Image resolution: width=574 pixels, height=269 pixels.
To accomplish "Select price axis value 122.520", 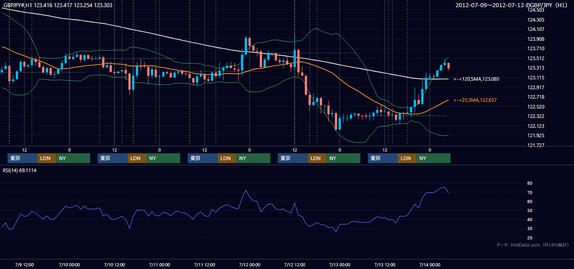I will [x=535, y=107].
